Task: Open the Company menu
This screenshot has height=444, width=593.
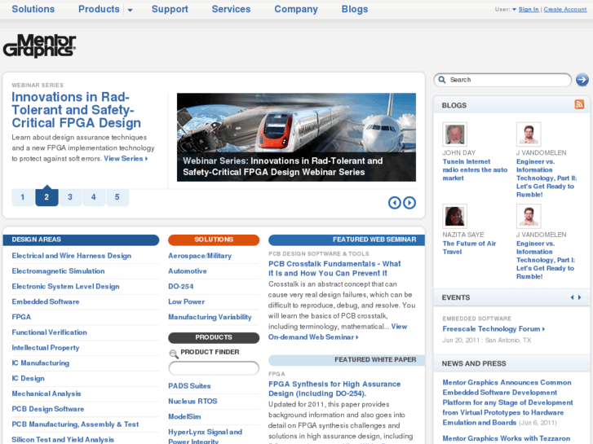Action: click(296, 9)
